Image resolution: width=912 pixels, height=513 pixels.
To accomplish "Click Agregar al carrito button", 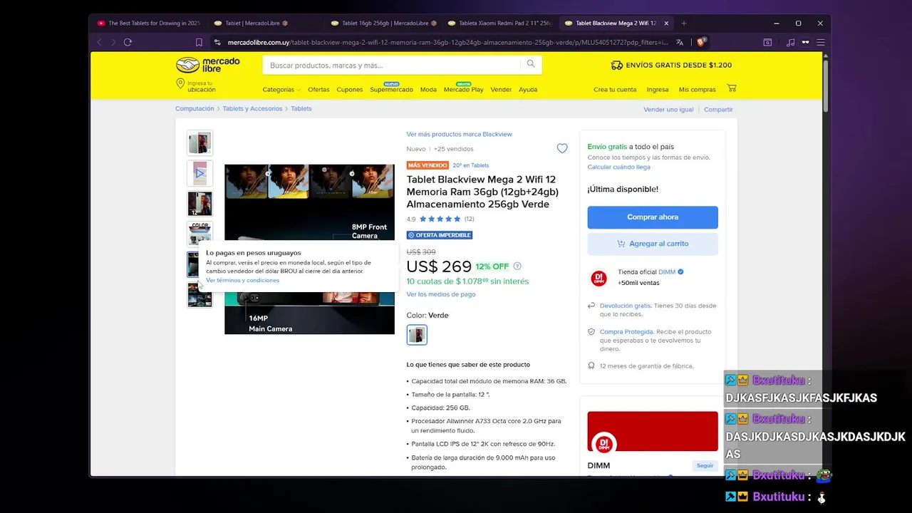I will tap(653, 244).
